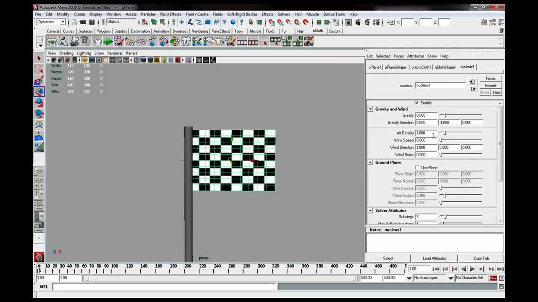Click the save scene floppy disk icon

tap(92, 22)
